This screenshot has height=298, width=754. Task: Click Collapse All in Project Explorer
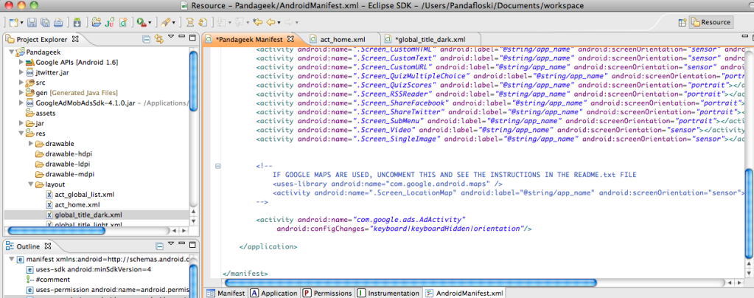tap(145, 38)
